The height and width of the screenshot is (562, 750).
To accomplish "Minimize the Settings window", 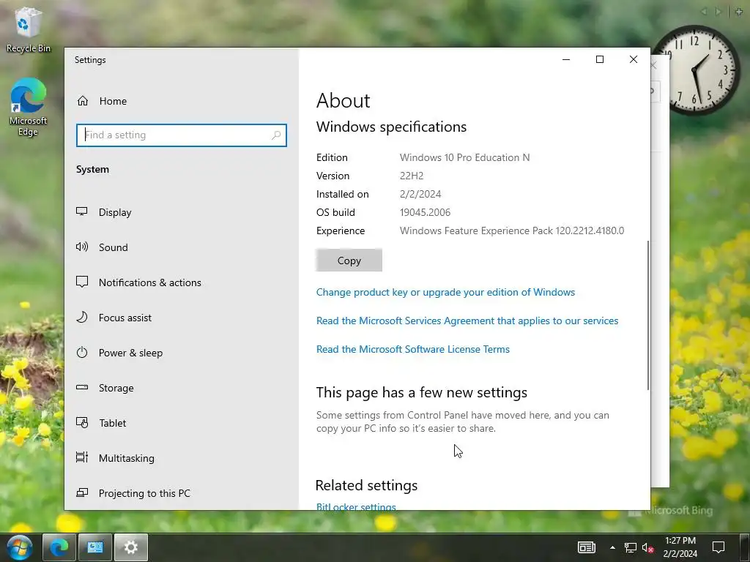I will (x=566, y=59).
